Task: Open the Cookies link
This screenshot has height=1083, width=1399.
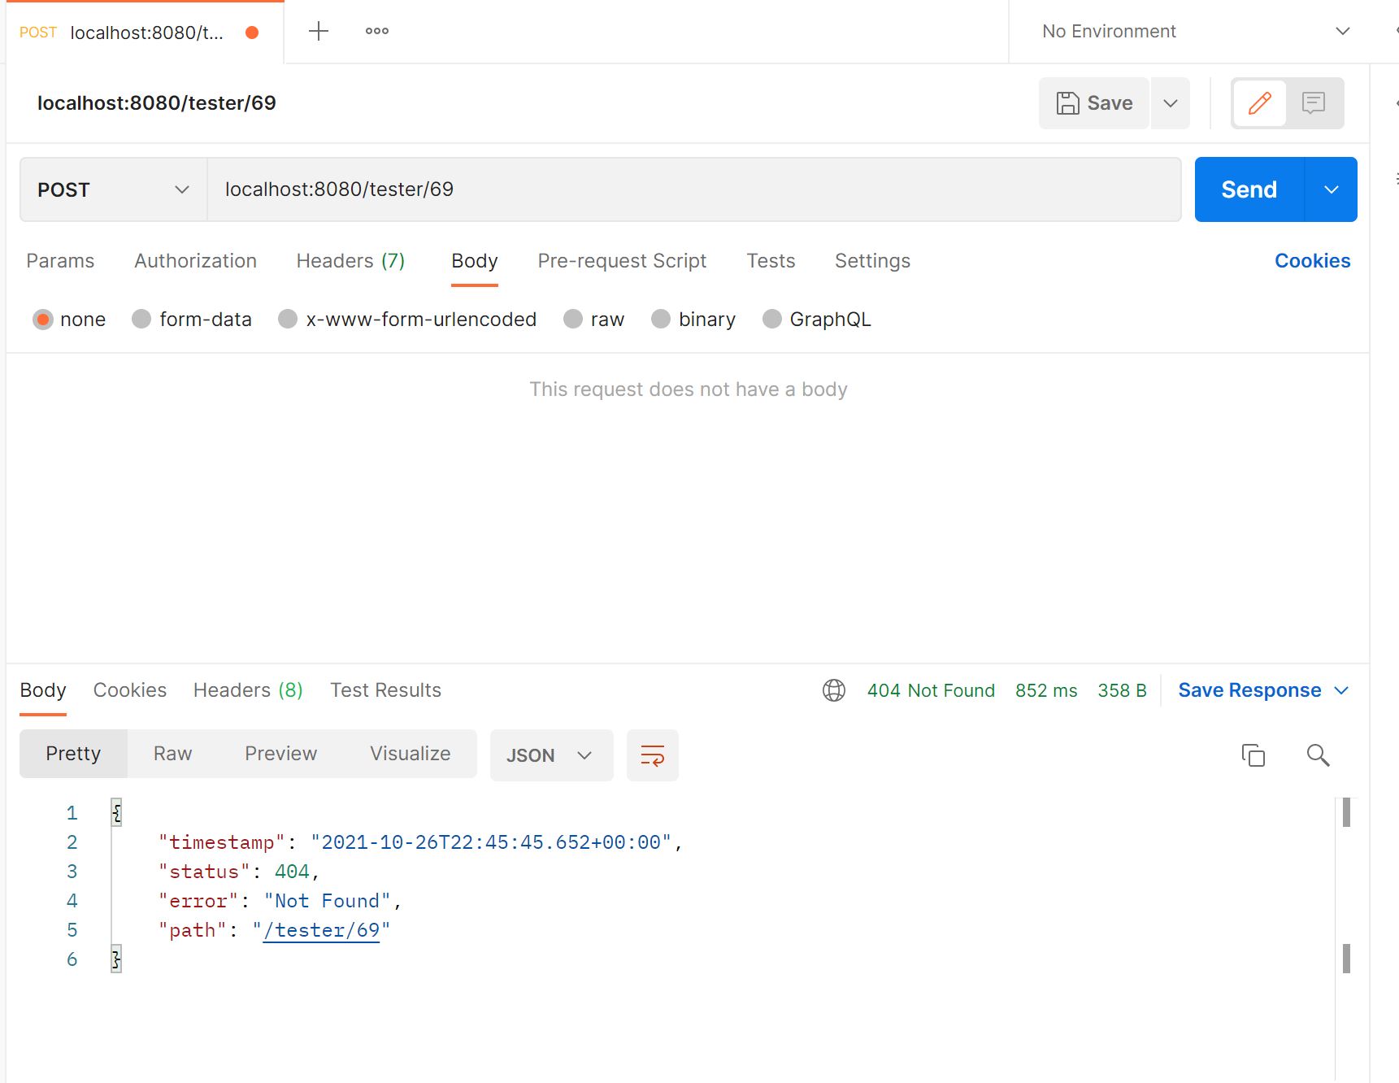Action: (x=1312, y=261)
